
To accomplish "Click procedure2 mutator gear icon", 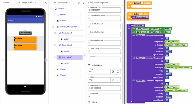I will click(129, 26).
